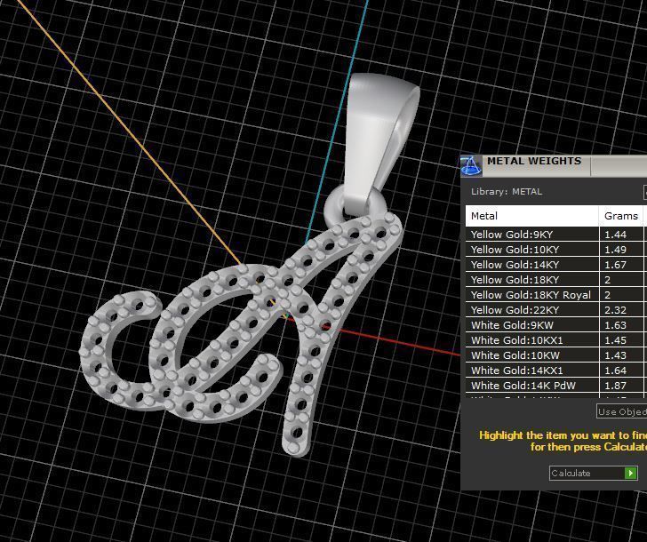Viewport: 647px width, 542px height.
Task: Click the Library: METAL label
Action: (507, 192)
